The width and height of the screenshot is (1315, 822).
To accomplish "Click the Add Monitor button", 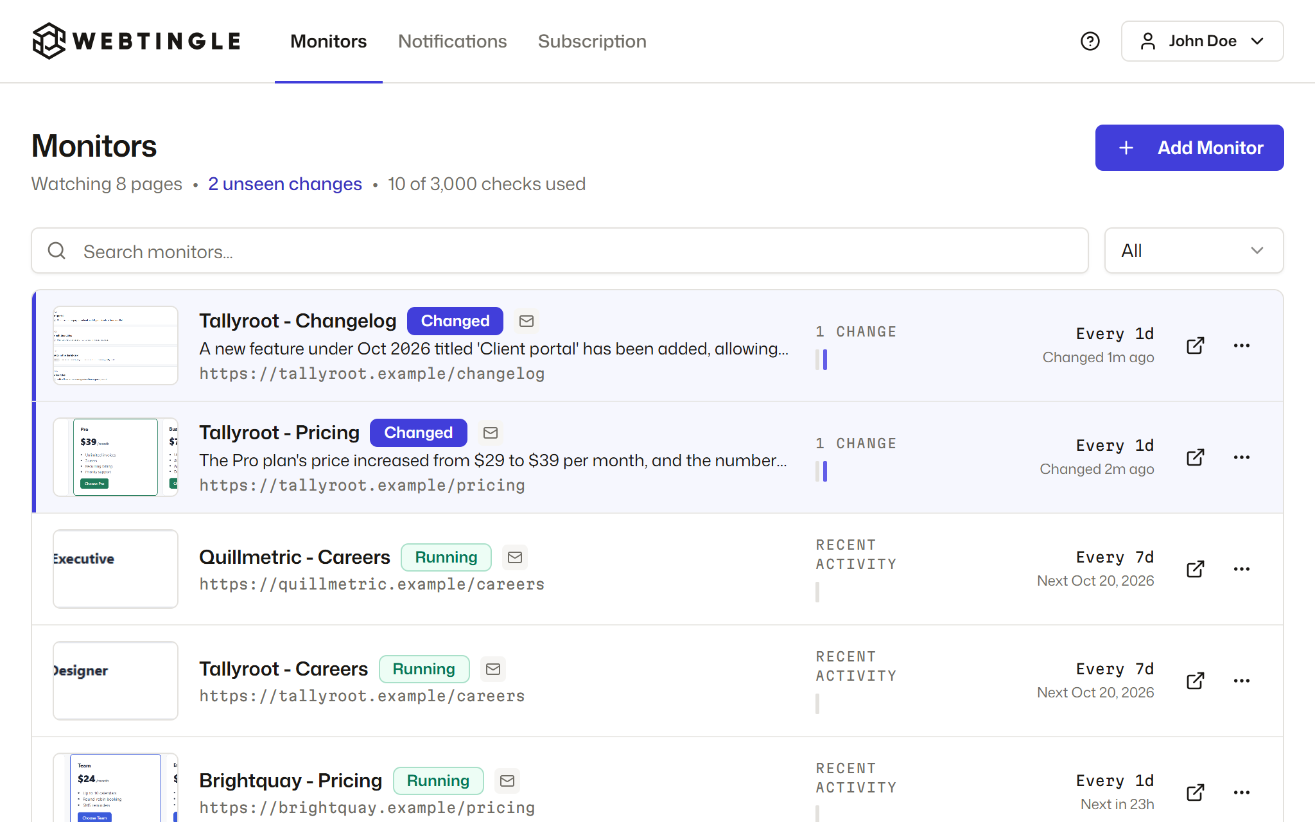I will pos(1189,148).
